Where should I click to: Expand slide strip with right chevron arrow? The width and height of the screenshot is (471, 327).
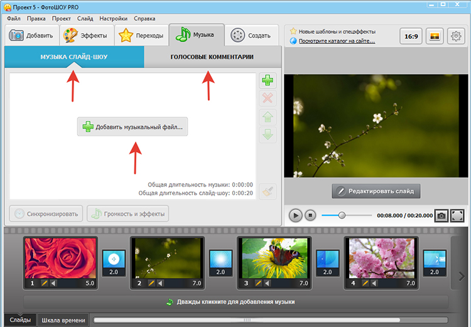tap(462, 276)
